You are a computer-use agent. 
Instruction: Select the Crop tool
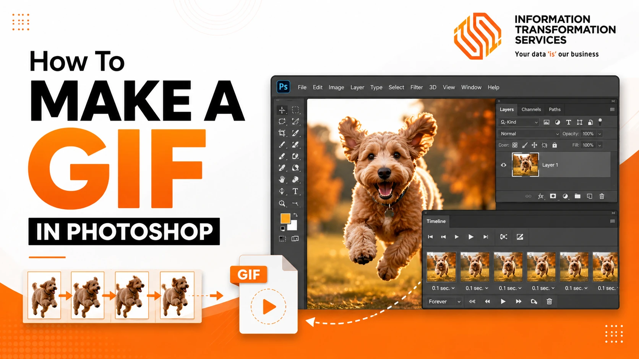(282, 133)
